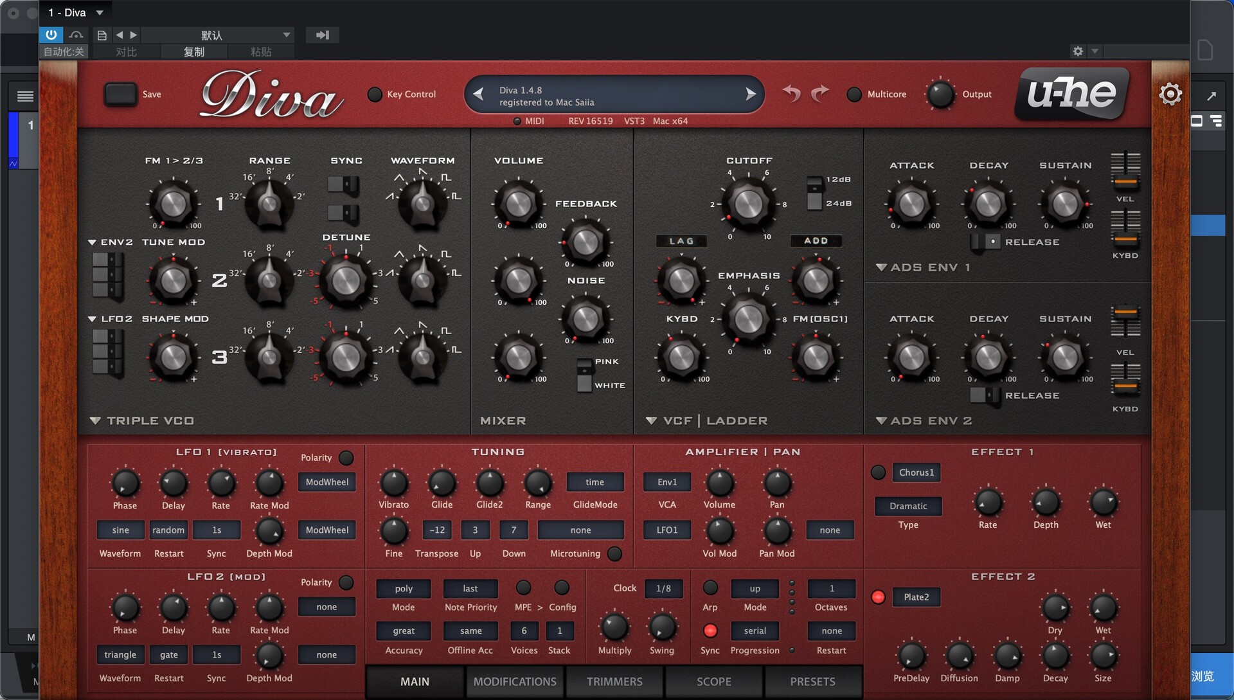Click the 复制 button in the header
Image resolution: width=1234 pixels, height=700 pixels.
(x=193, y=51)
